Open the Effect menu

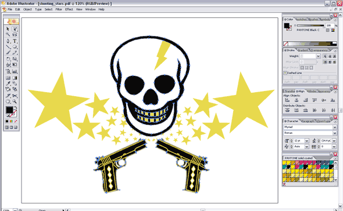(69, 9)
